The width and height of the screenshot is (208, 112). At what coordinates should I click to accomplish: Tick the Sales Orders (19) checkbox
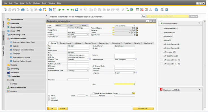tap(161, 32)
